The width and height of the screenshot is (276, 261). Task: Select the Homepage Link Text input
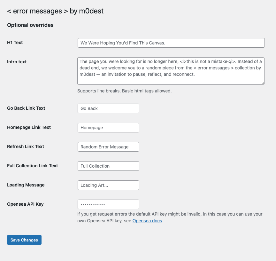[x=108, y=128]
